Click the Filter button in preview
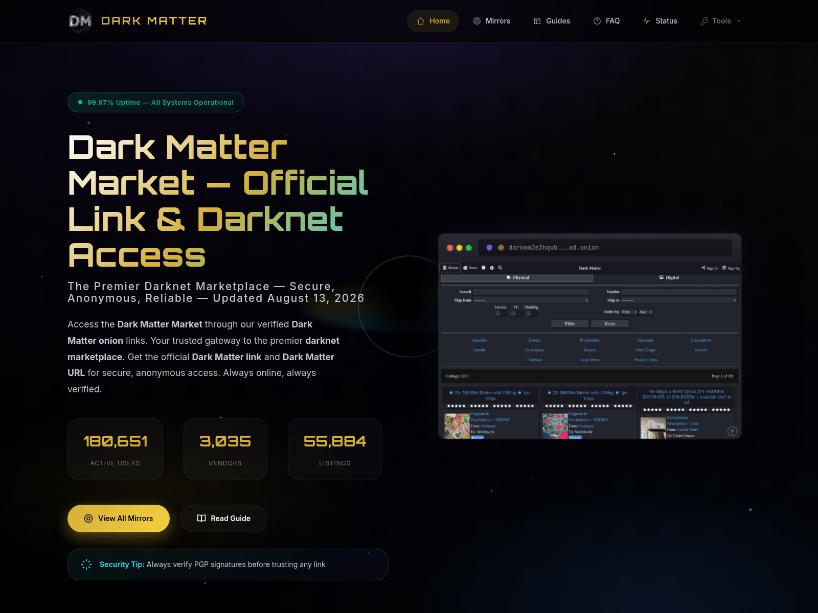Screen dimensions: 818x613 570,324
